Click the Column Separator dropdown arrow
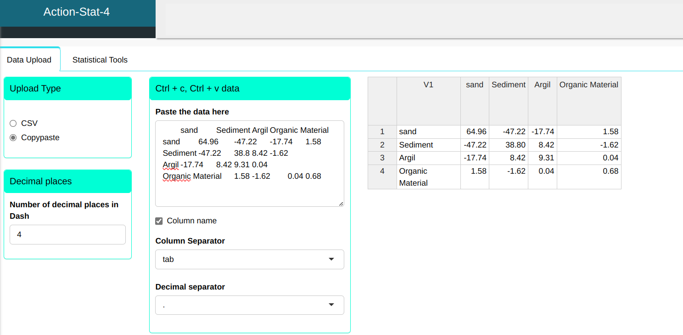Screen dimensions: 683x335 [x=331, y=259]
